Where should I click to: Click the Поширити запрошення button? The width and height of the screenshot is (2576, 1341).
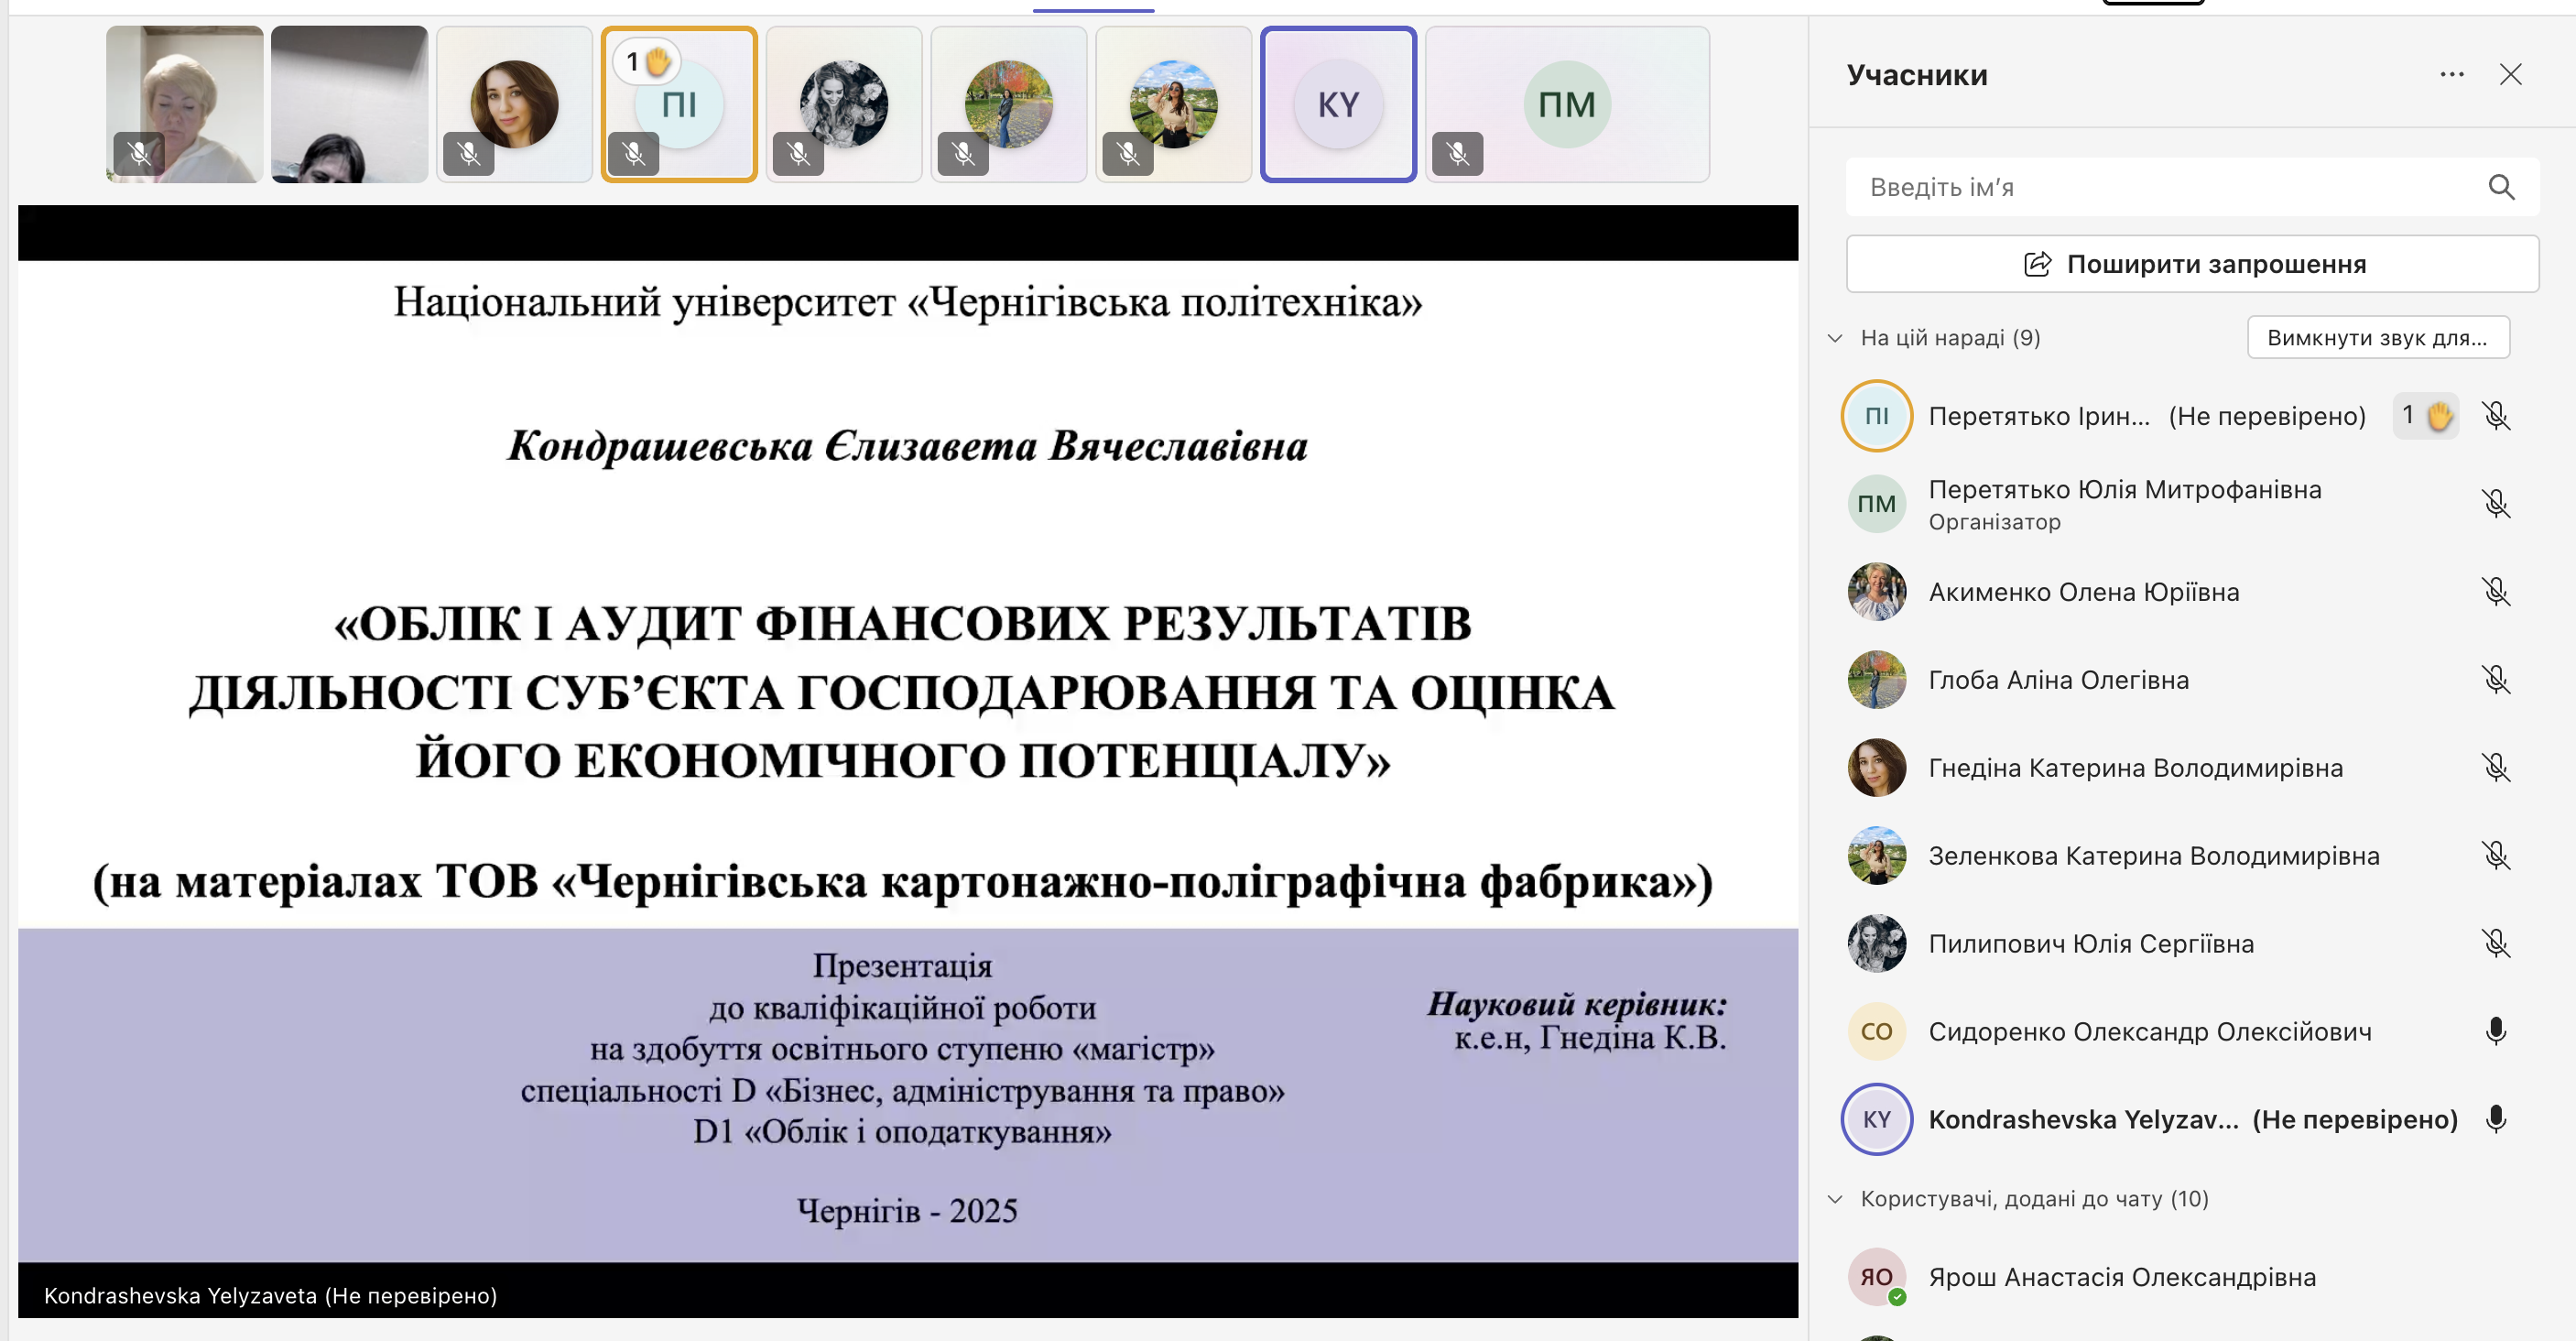coord(2191,264)
